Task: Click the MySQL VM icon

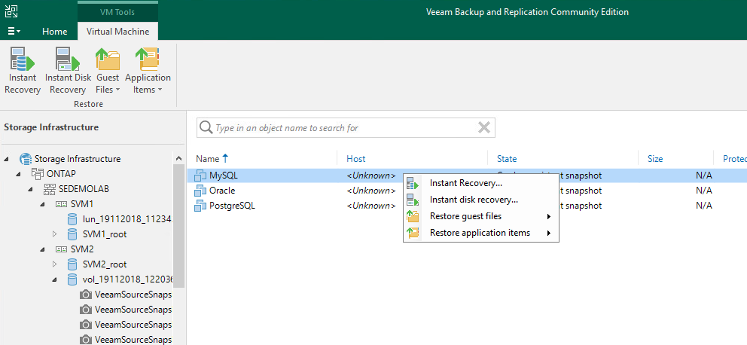Action: [200, 176]
